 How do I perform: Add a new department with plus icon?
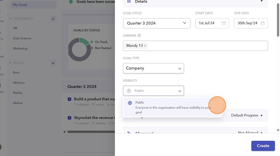53,19
